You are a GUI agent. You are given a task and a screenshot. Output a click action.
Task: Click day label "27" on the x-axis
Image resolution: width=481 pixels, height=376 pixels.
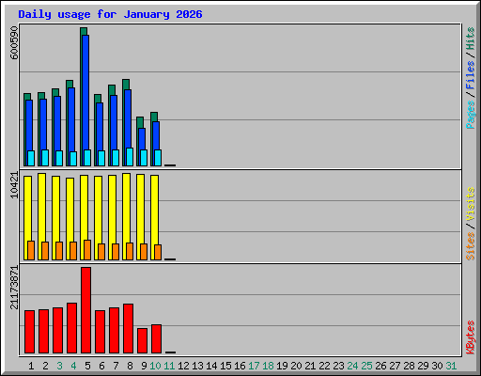[395, 366]
